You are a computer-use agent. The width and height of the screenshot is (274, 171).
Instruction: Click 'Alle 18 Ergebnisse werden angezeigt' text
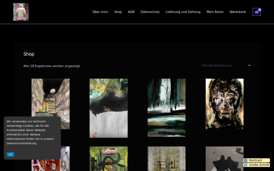[x=52, y=66]
